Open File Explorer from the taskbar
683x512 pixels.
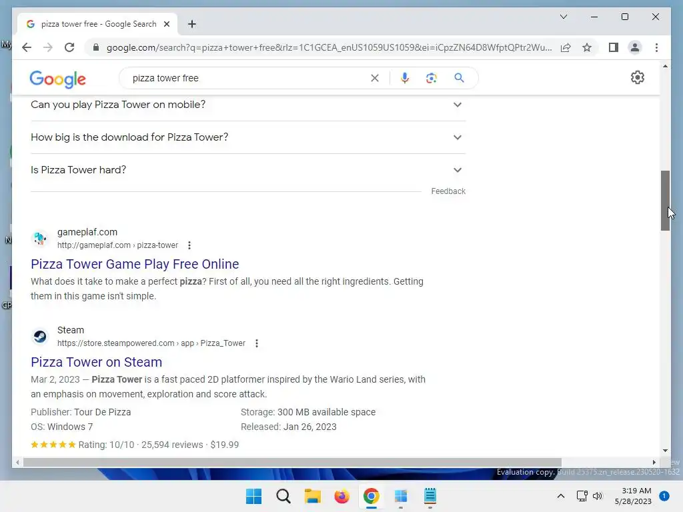(312, 496)
